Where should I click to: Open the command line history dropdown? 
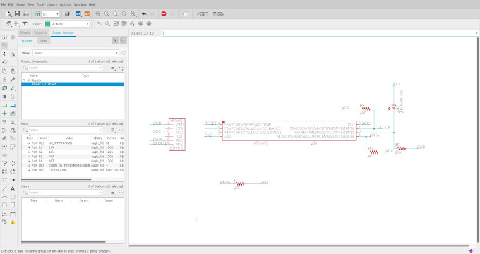pos(476,33)
